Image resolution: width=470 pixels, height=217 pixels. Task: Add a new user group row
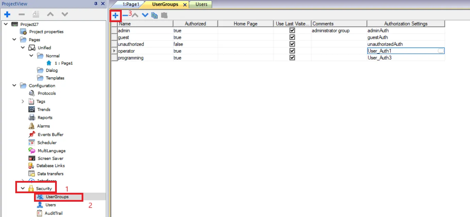tap(116, 15)
